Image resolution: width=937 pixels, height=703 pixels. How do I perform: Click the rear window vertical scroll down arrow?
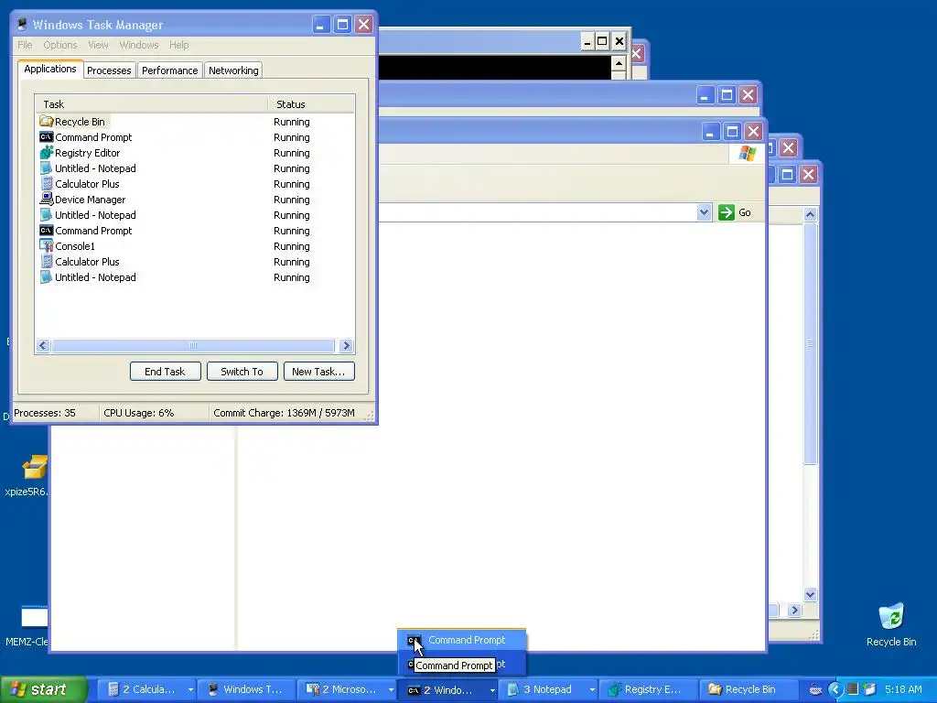pyautogui.click(x=811, y=594)
